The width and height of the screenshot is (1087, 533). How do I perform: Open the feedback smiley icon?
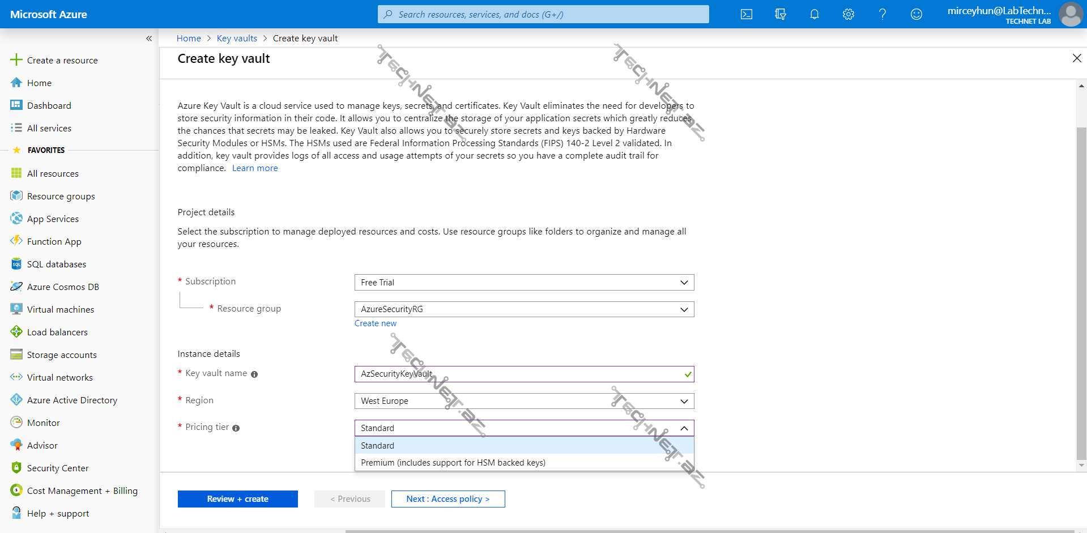tap(916, 14)
